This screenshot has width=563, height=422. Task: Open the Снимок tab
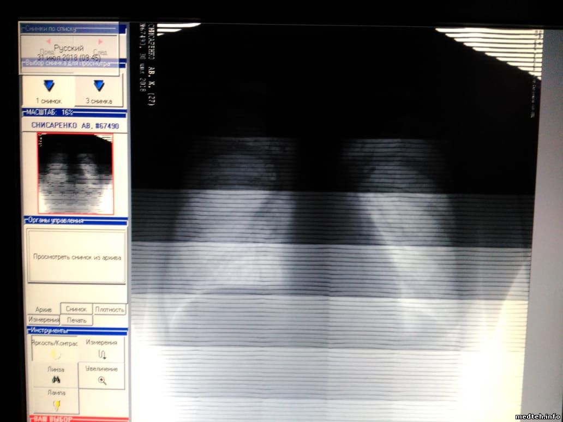click(x=76, y=309)
